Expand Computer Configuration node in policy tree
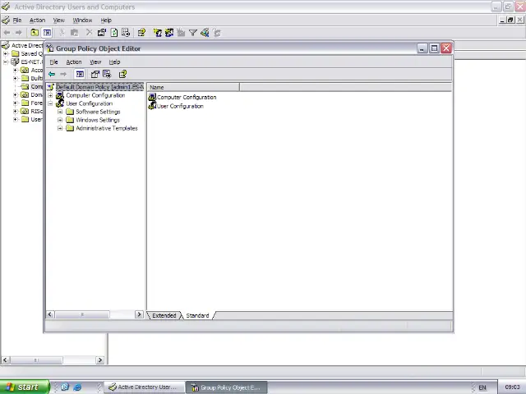526x394 pixels. 50,95
